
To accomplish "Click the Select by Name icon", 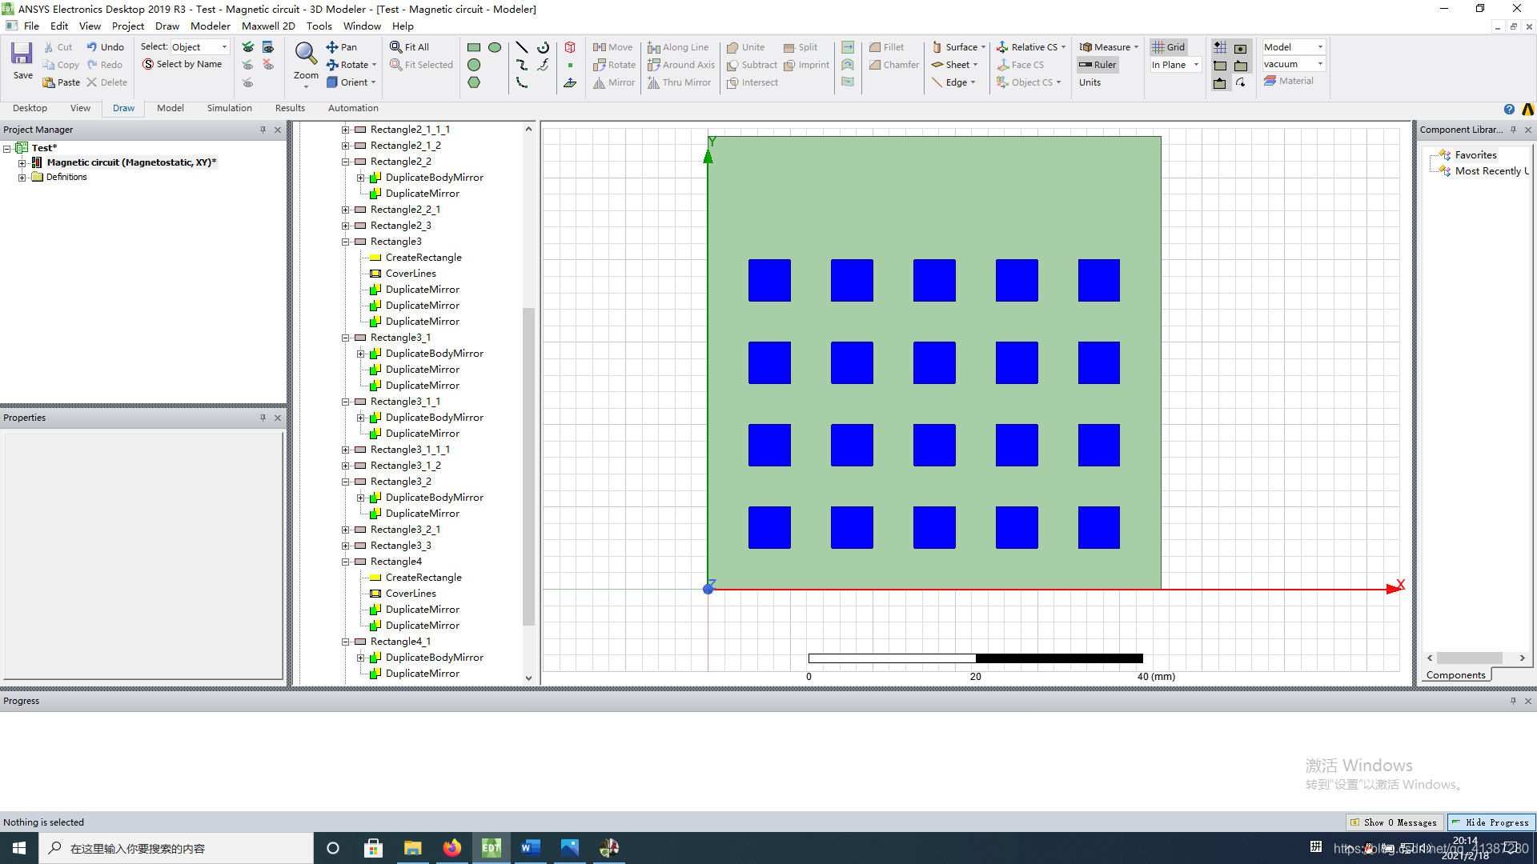I will 148,65.
